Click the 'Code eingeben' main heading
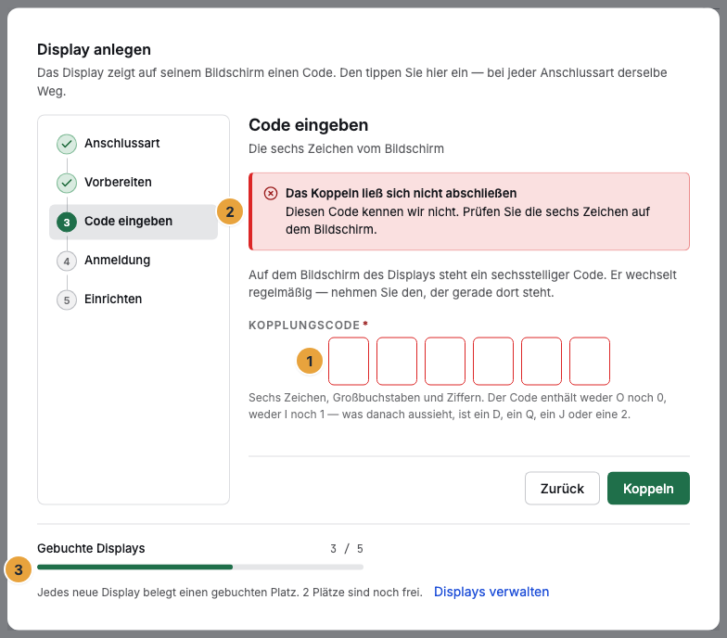727x638 pixels. pos(308,125)
